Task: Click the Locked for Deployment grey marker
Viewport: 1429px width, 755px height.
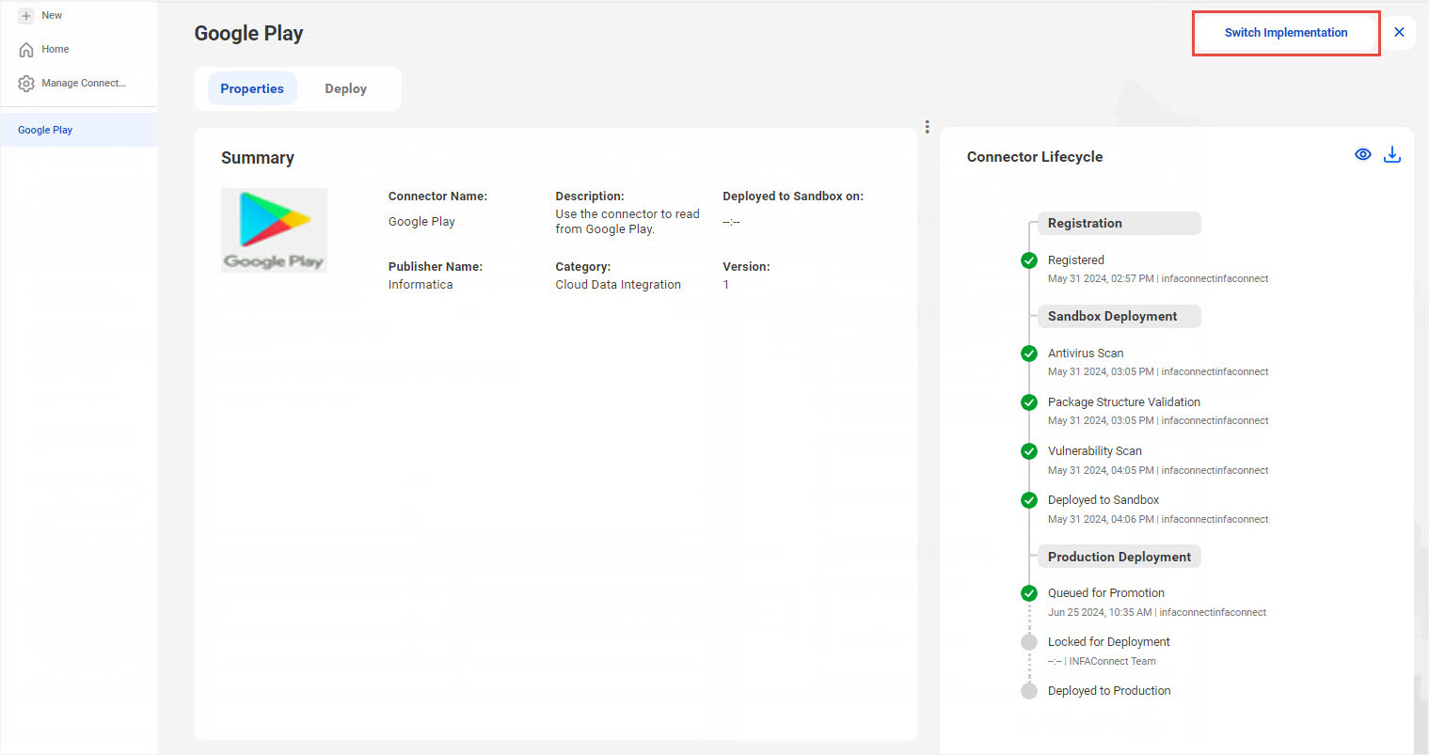Action: click(x=1029, y=642)
